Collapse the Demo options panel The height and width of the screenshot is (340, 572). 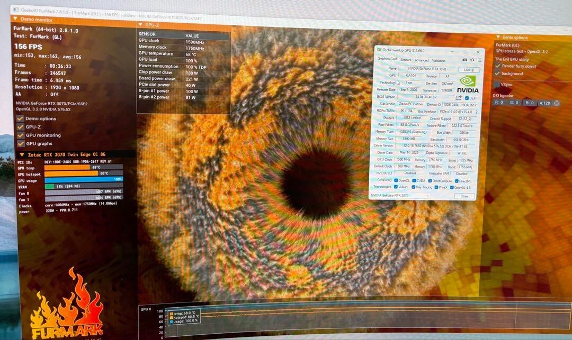click(498, 37)
